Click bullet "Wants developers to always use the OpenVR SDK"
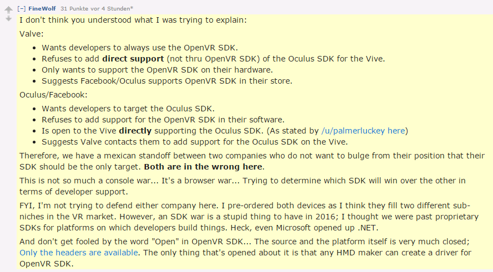This screenshot has height=272, width=493. 139,48
